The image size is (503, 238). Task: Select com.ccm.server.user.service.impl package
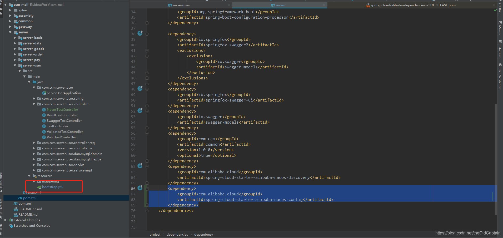[x=67, y=170]
